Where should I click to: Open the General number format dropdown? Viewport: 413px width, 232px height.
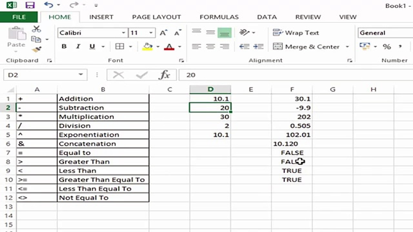[x=385, y=33]
